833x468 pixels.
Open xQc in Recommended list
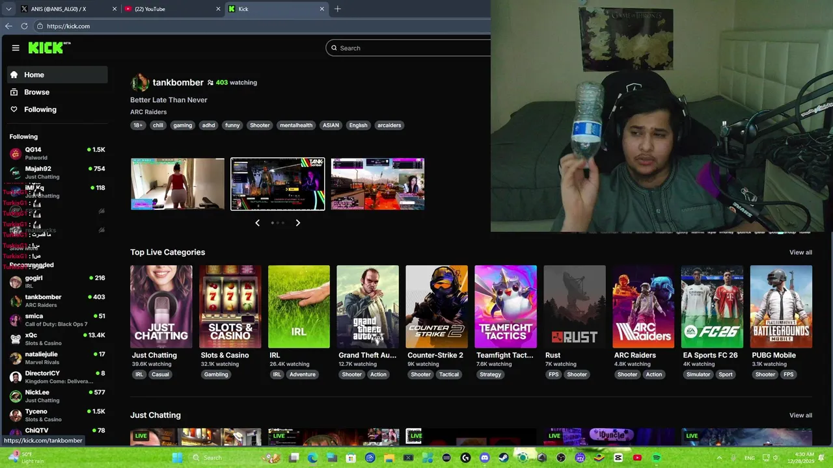(57, 339)
